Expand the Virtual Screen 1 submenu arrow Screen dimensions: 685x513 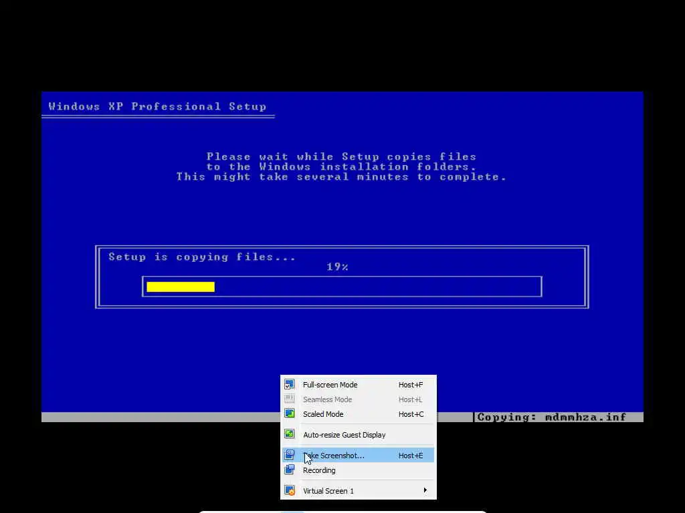425,490
